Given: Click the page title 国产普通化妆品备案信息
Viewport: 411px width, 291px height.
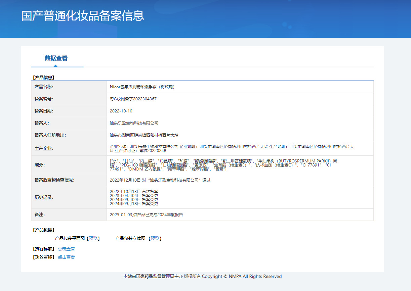Looking at the screenshot, I should [x=83, y=16].
